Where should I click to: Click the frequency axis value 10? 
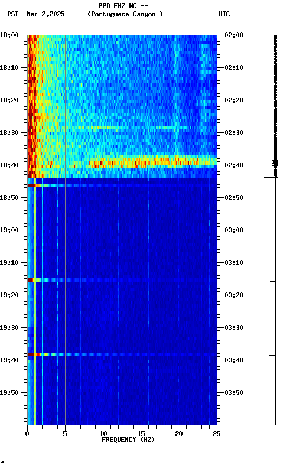103,434
